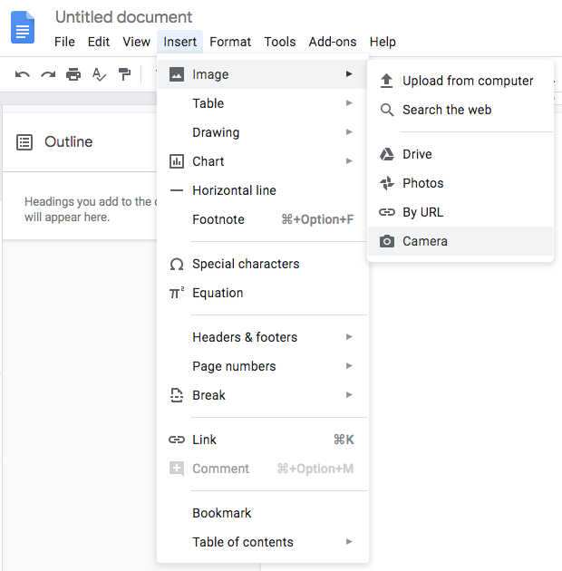Viewport: 562px width, 571px height.
Task: Open the File menu
Action: (x=64, y=42)
